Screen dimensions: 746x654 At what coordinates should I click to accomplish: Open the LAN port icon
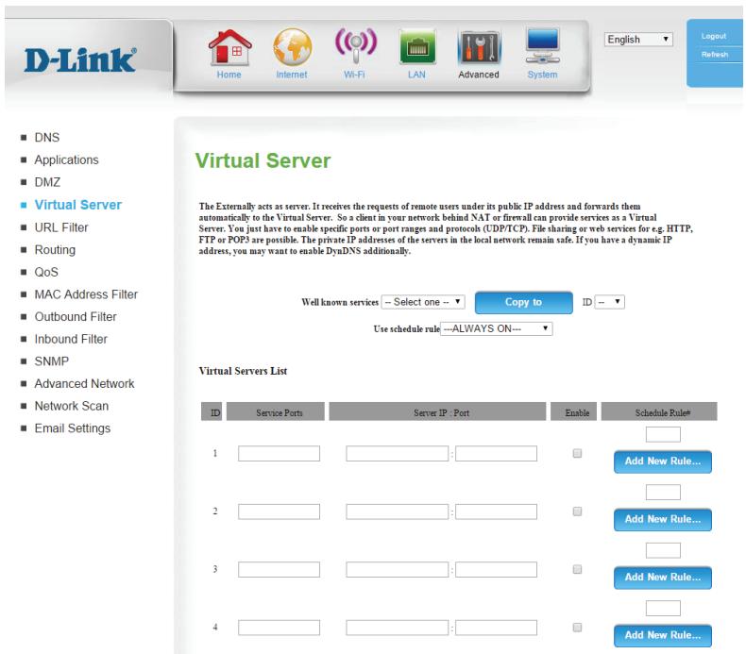click(x=417, y=46)
